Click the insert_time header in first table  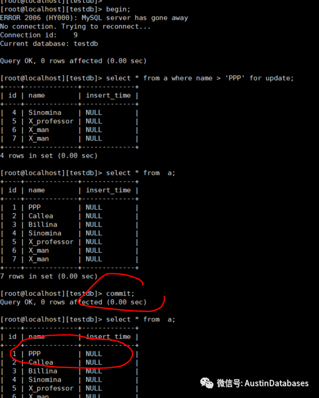(x=108, y=95)
